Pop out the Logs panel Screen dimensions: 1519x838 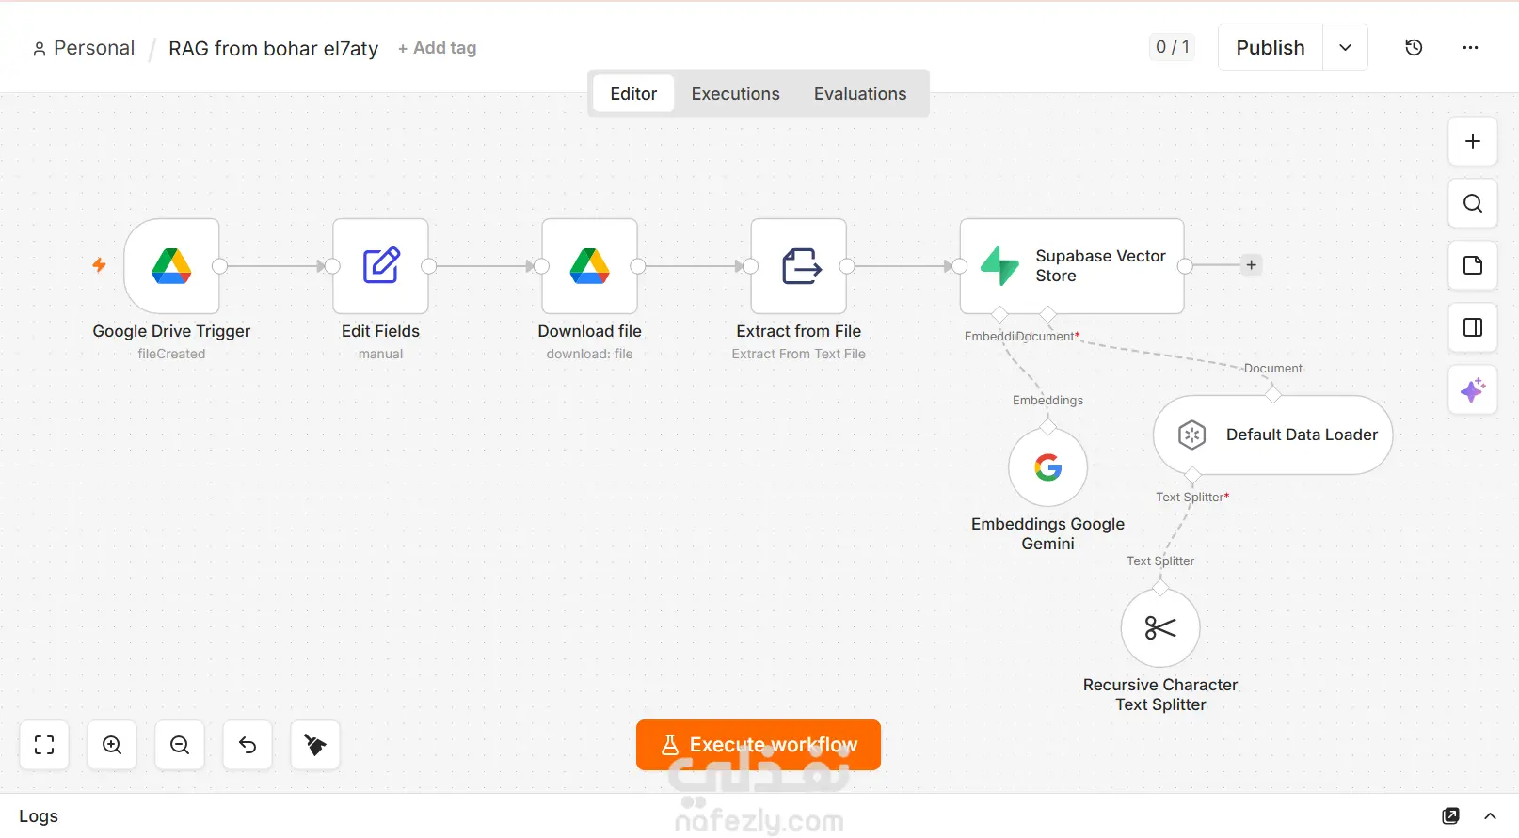(x=1450, y=815)
